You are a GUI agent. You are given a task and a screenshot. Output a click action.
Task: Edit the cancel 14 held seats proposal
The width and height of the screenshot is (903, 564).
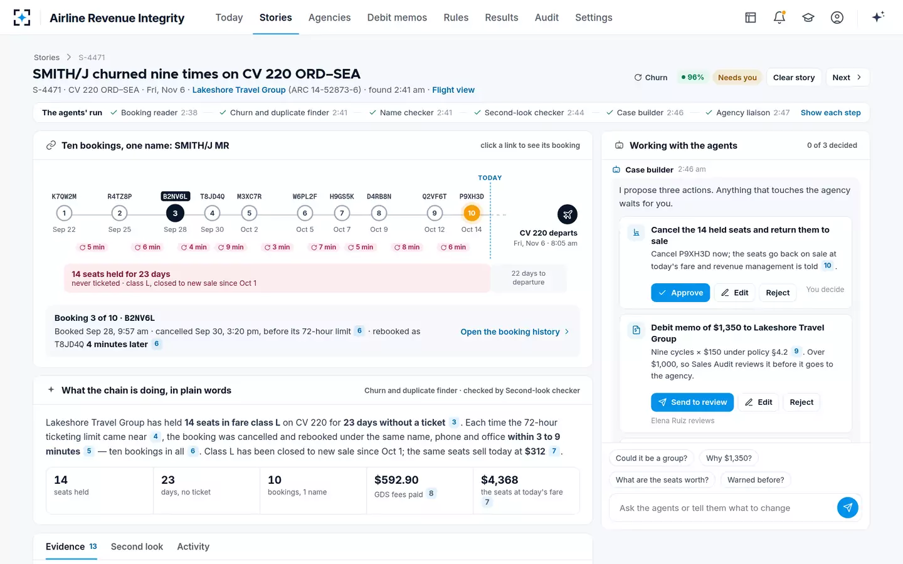click(734, 293)
